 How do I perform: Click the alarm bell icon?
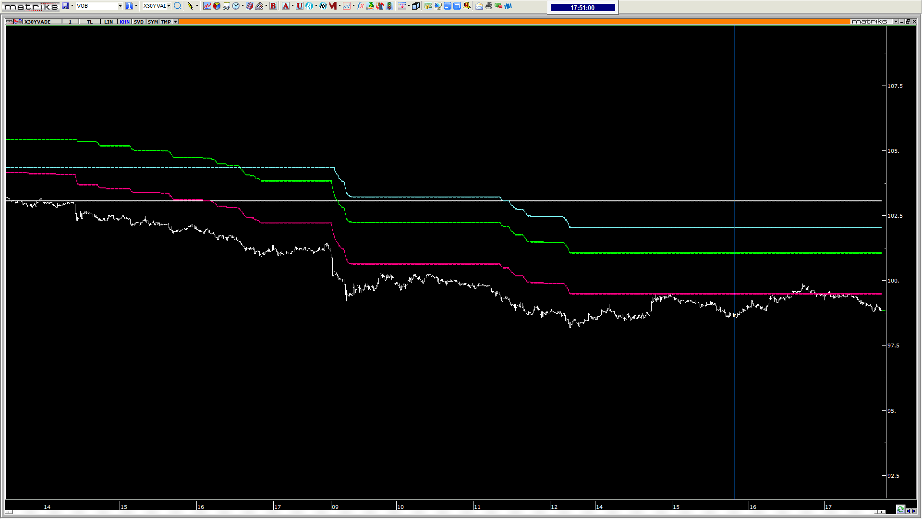tap(467, 6)
